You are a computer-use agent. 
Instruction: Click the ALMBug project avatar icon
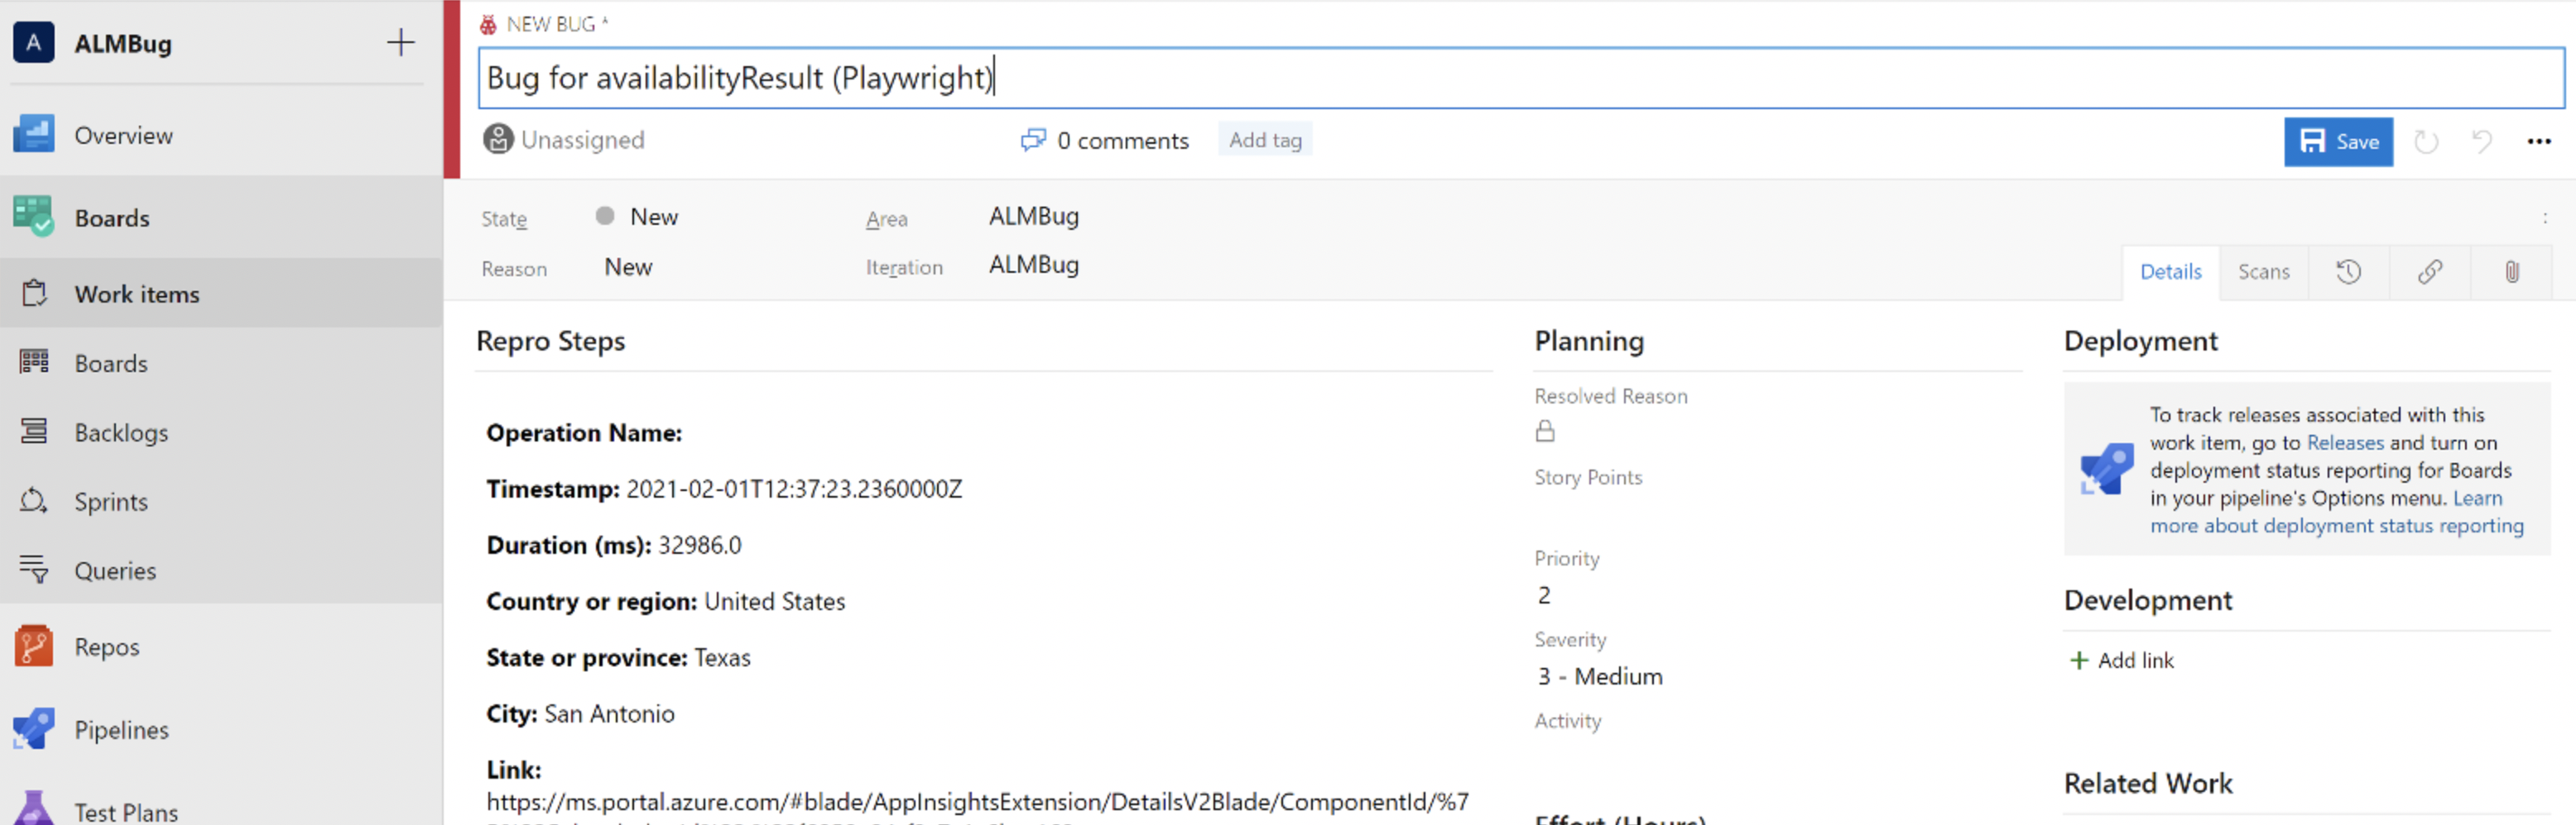(34, 42)
